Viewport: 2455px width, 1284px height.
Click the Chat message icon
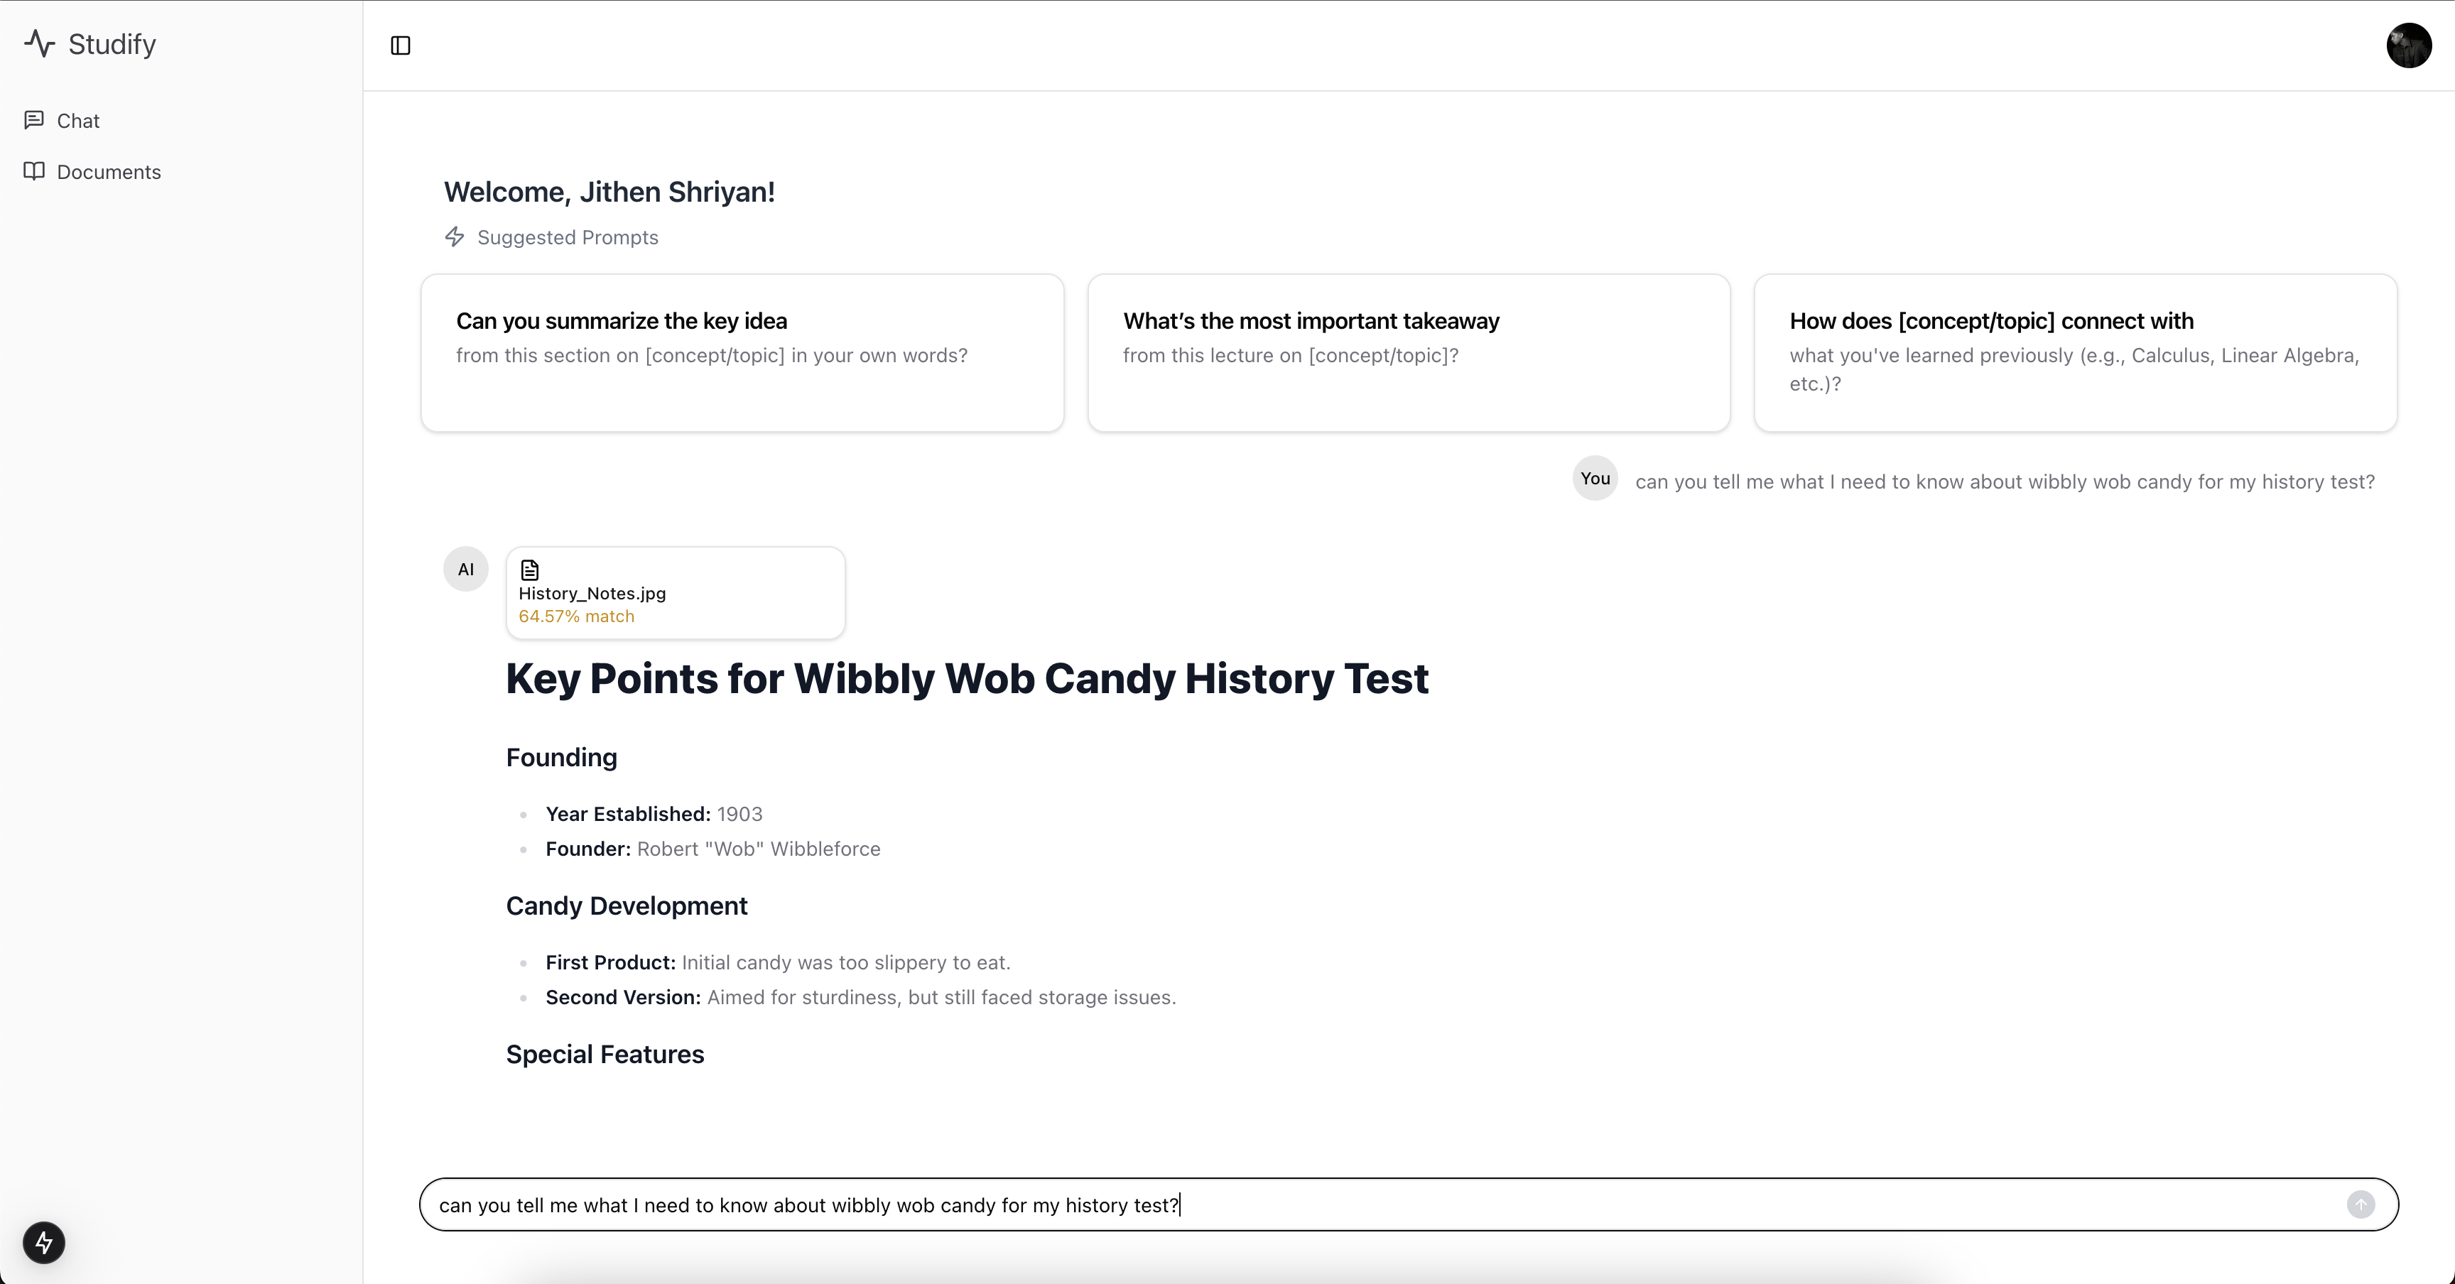[x=34, y=120]
